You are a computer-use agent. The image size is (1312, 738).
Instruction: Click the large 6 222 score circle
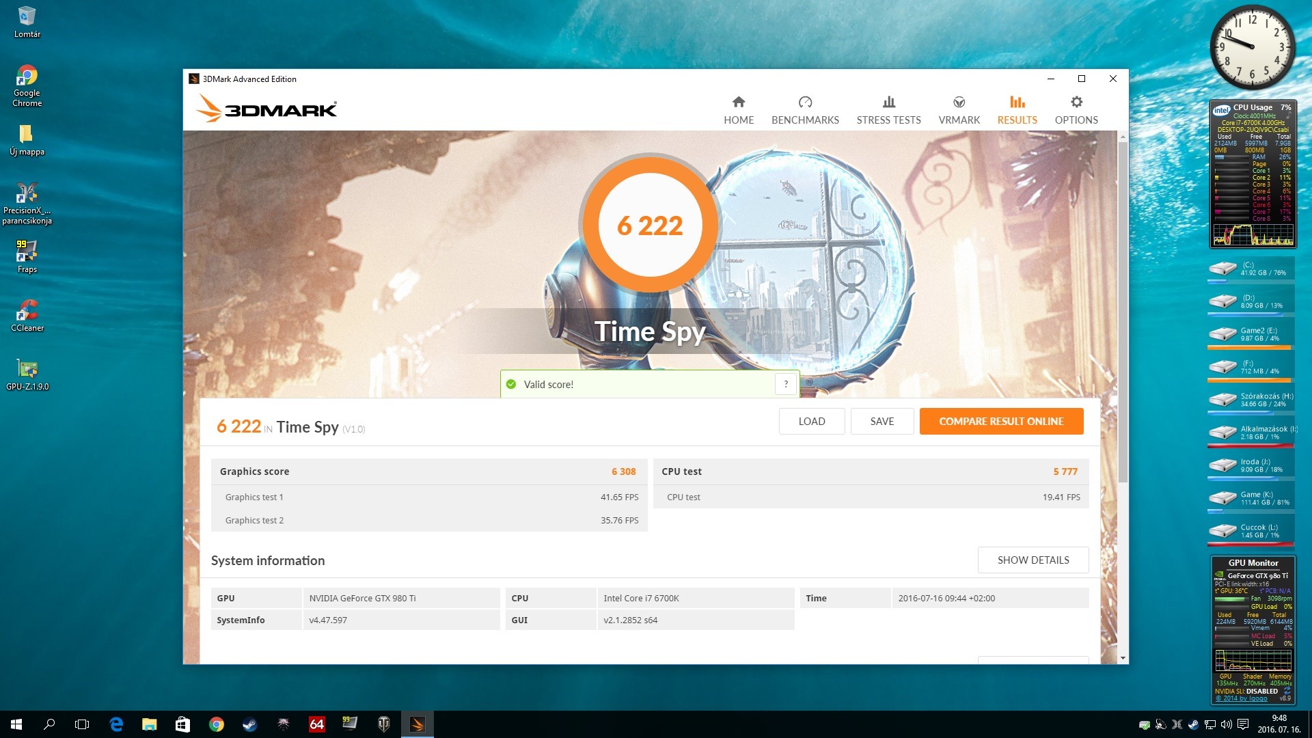coord(649,225)
